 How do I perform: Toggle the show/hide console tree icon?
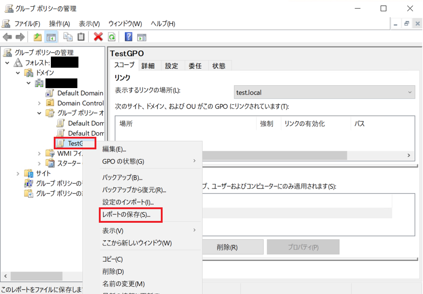(x=51, y=37)
